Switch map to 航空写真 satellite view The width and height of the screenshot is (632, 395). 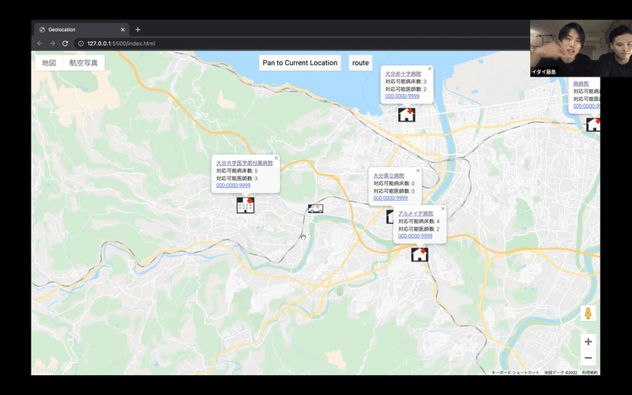coord(84,63)
